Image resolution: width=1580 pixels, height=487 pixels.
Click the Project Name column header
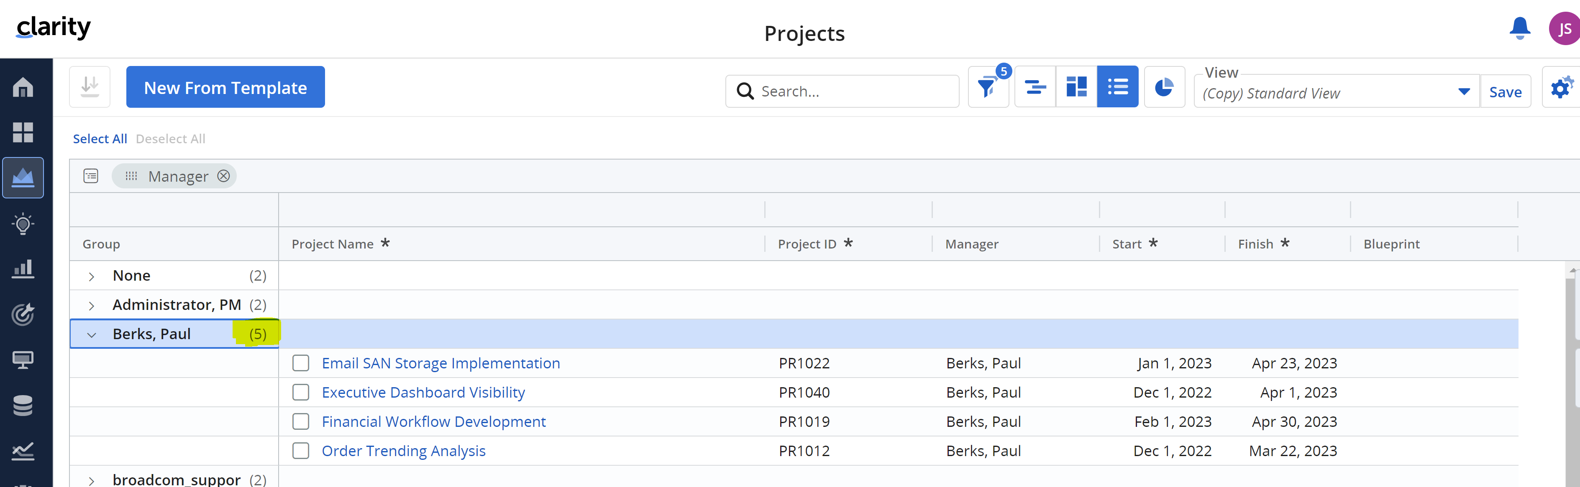coord(333,244)
